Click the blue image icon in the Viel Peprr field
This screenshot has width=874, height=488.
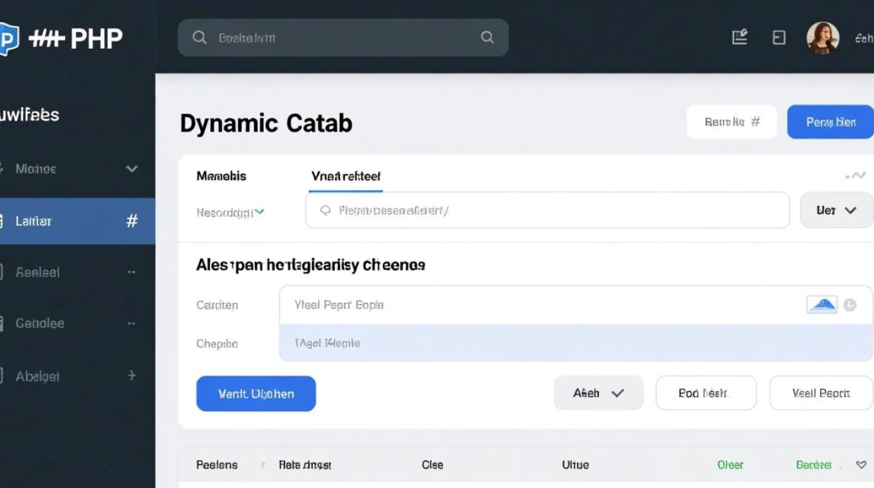821,305
